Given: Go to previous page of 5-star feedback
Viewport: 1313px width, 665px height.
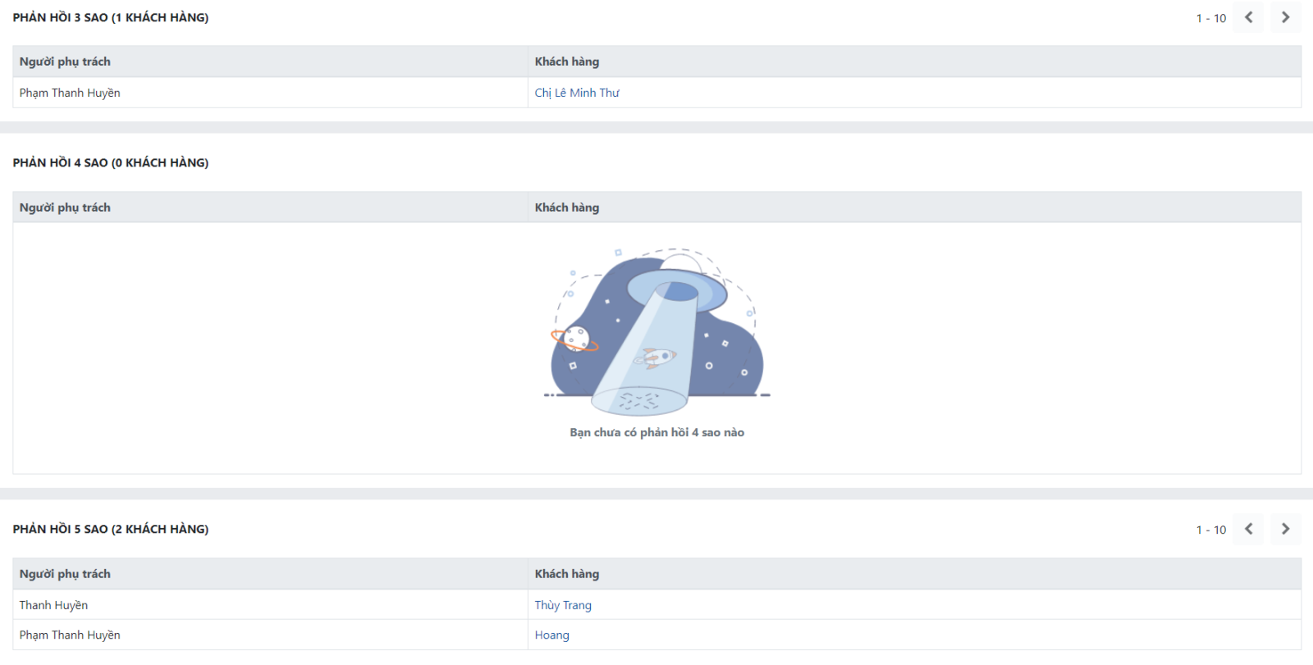Looking at the screenshot, I should [x=1248, y=529].
